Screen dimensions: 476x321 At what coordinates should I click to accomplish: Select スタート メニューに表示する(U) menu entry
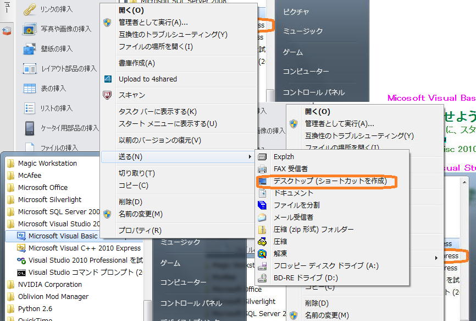coord(168,124)
